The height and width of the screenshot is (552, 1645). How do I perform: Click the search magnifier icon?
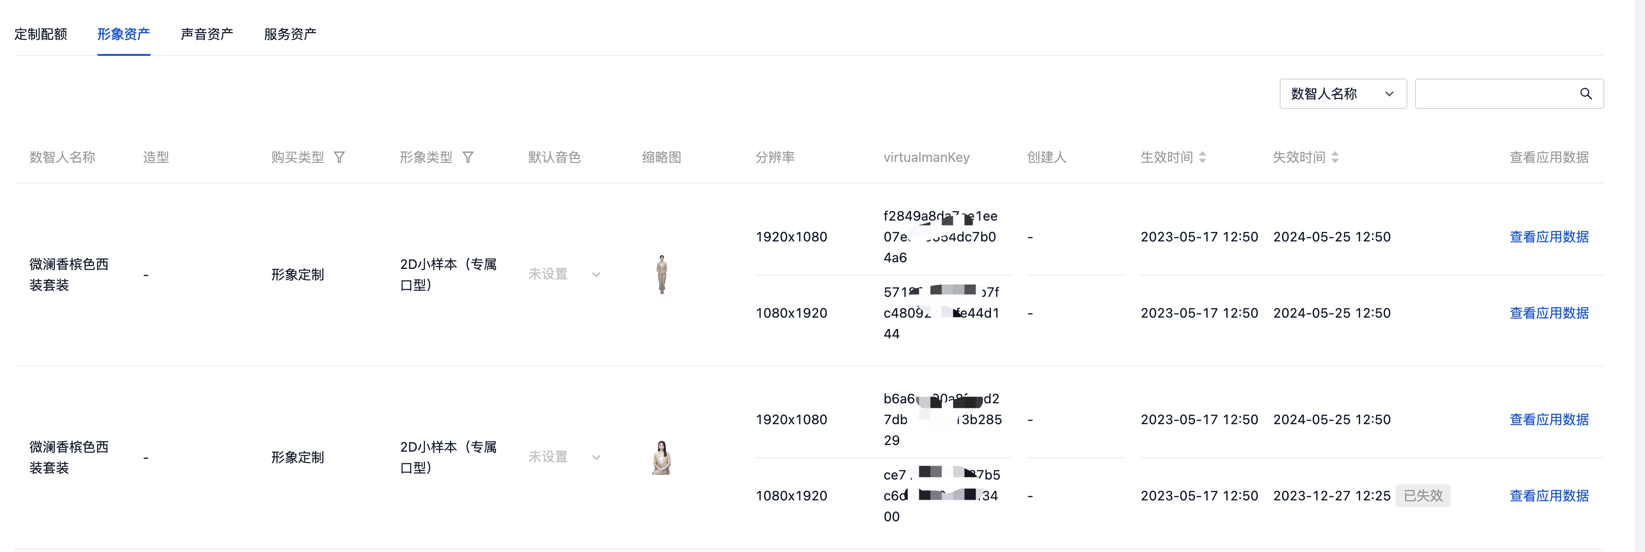tap(1586, 94)
